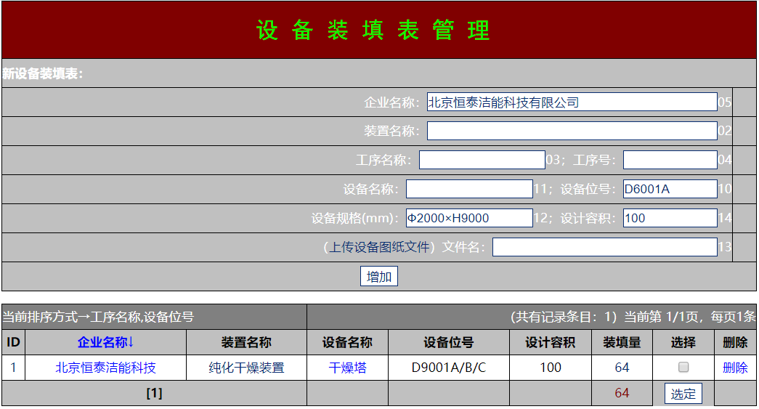759x409 pixels.
Task: Open the 北京恒泰洁能科技 company link
Action: point(105,368)
